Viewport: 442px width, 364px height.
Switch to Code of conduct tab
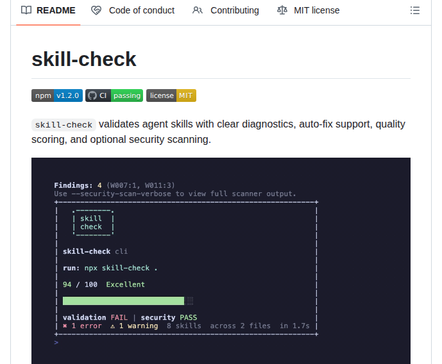(133, 10)
